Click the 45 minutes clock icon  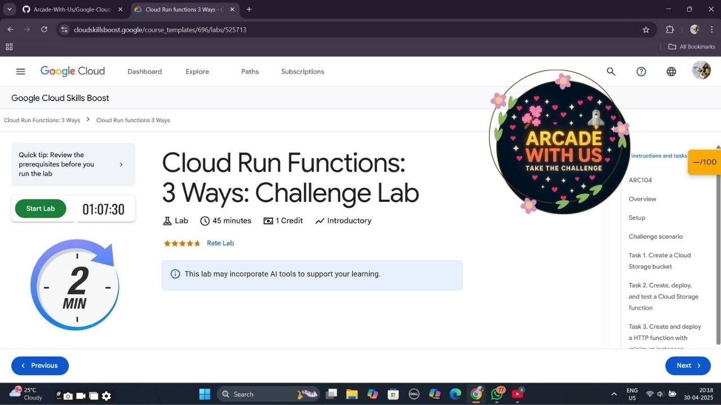(205, 221)
